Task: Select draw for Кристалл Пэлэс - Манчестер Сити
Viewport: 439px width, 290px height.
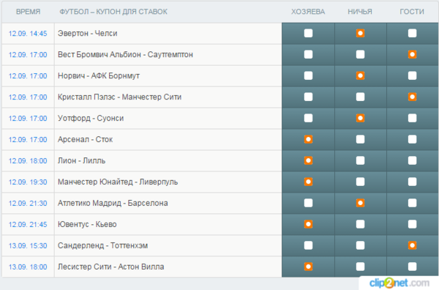Action: coord(360,97)
